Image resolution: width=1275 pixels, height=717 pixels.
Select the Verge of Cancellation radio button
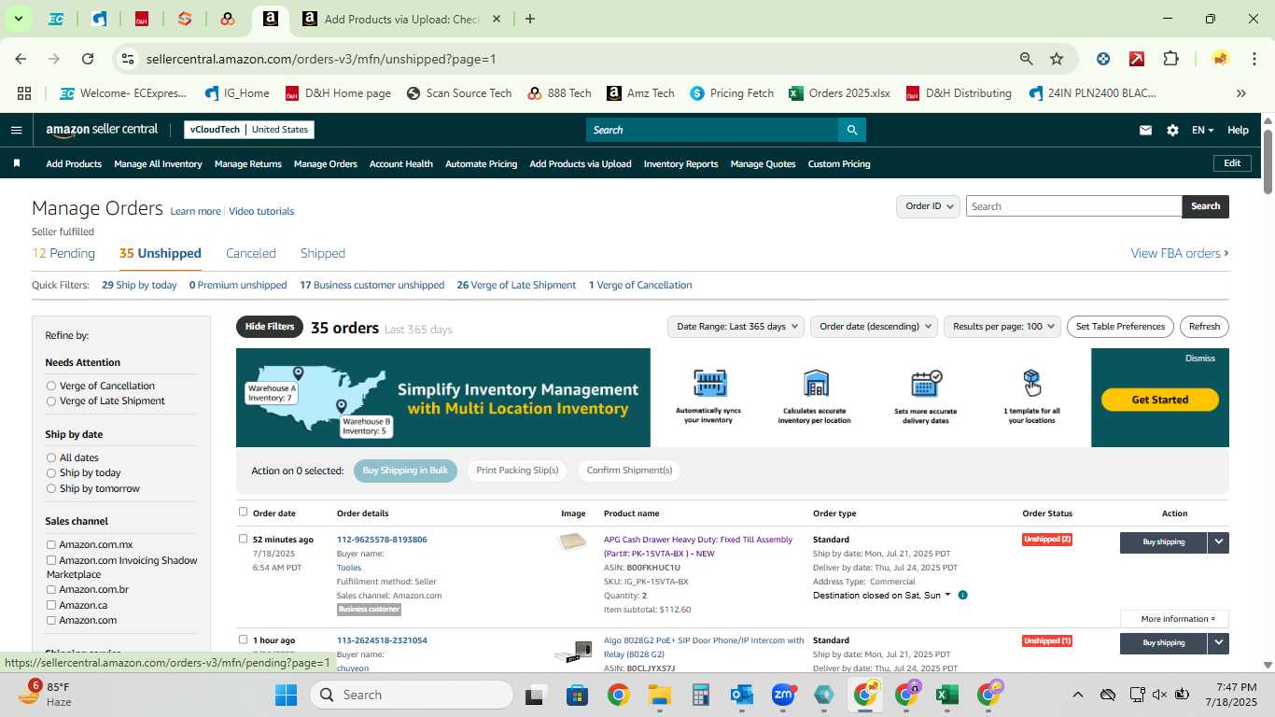51,386
